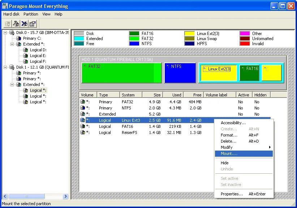297x208 pixels.
Task: Click the disabled Unhide context menu entry
Action: point(244,169)
